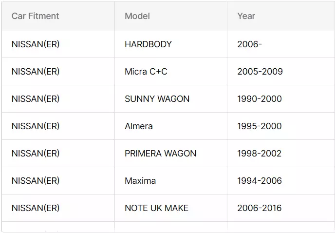Select the HARDBODY model cell

(x=171, y=44)
